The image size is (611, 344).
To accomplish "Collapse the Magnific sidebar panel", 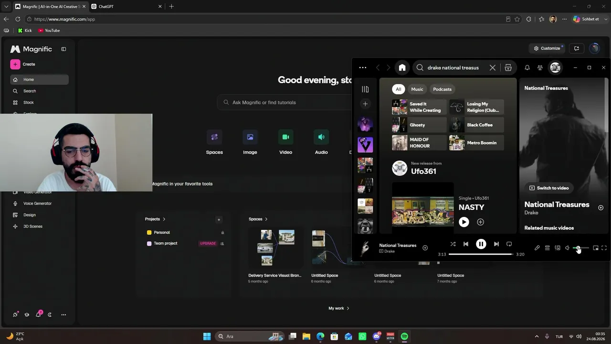I will pyautogui.click(x=63, y=49).
